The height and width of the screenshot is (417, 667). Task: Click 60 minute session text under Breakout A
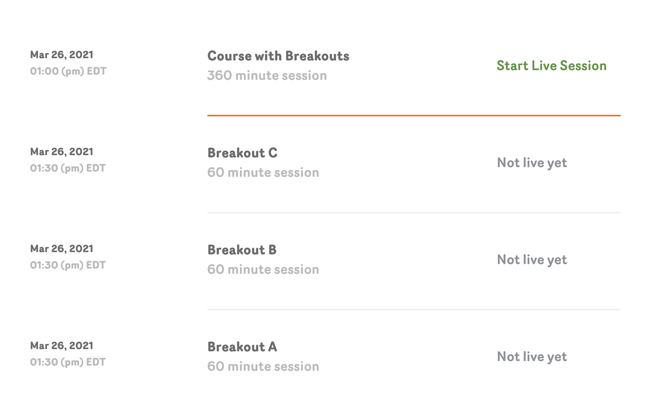[263, 366]
